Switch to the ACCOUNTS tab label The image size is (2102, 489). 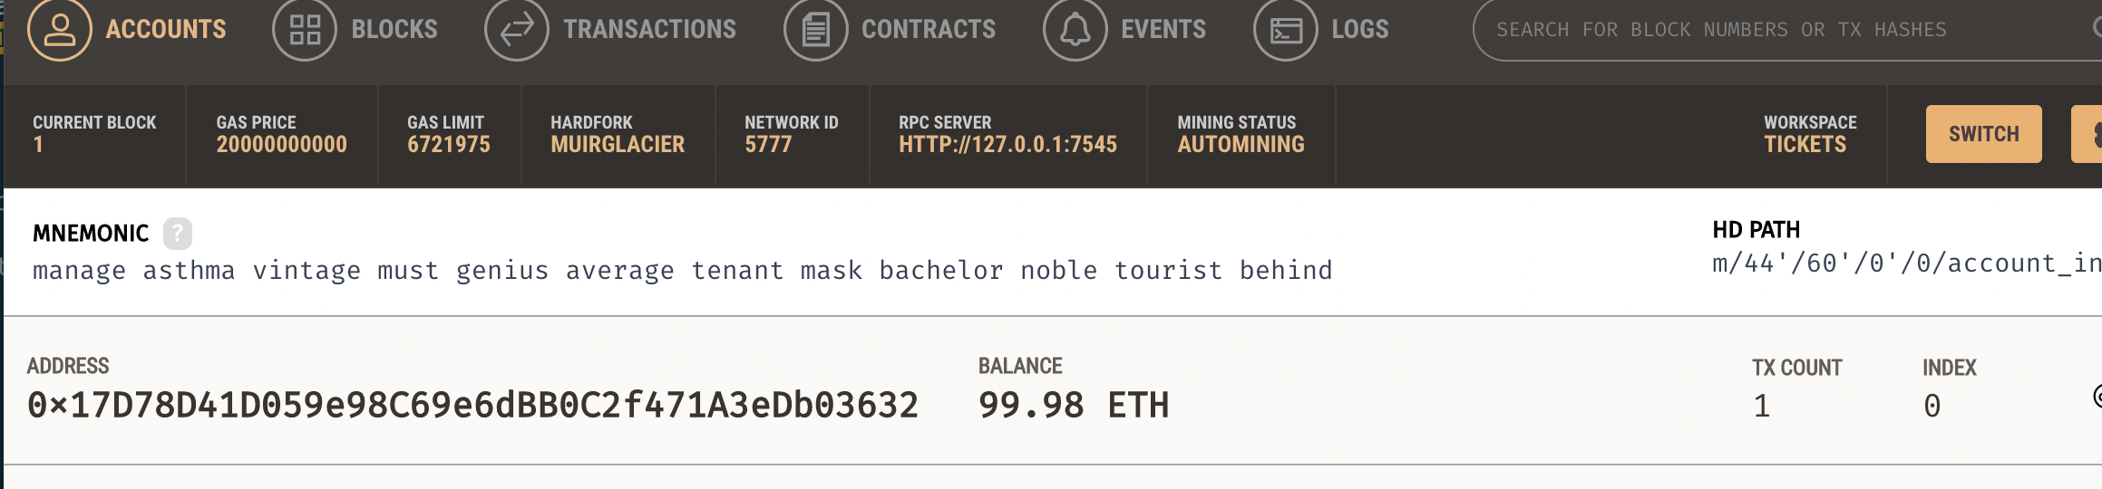point(166,29)
